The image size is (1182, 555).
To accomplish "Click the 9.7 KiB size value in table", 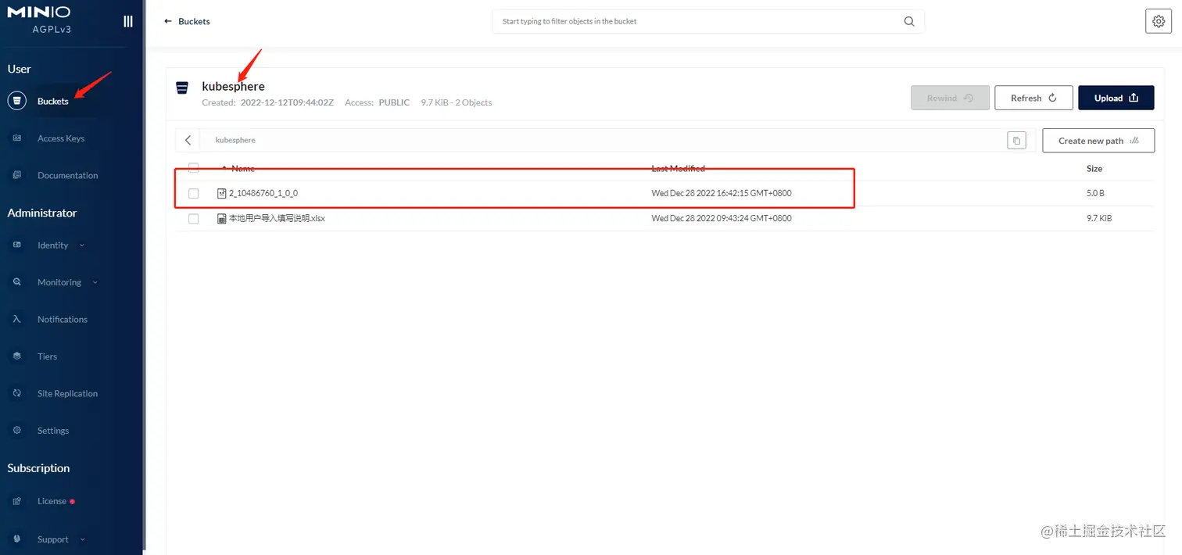I will click(x=1099, y=219).
